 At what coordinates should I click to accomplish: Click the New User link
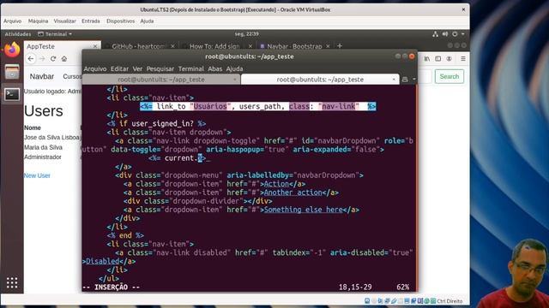click(x=37, y=175)
